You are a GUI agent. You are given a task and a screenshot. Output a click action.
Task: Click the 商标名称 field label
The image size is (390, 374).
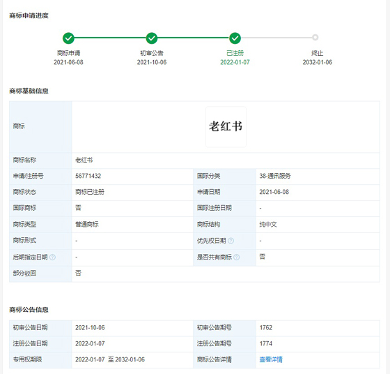click(24, 160)
